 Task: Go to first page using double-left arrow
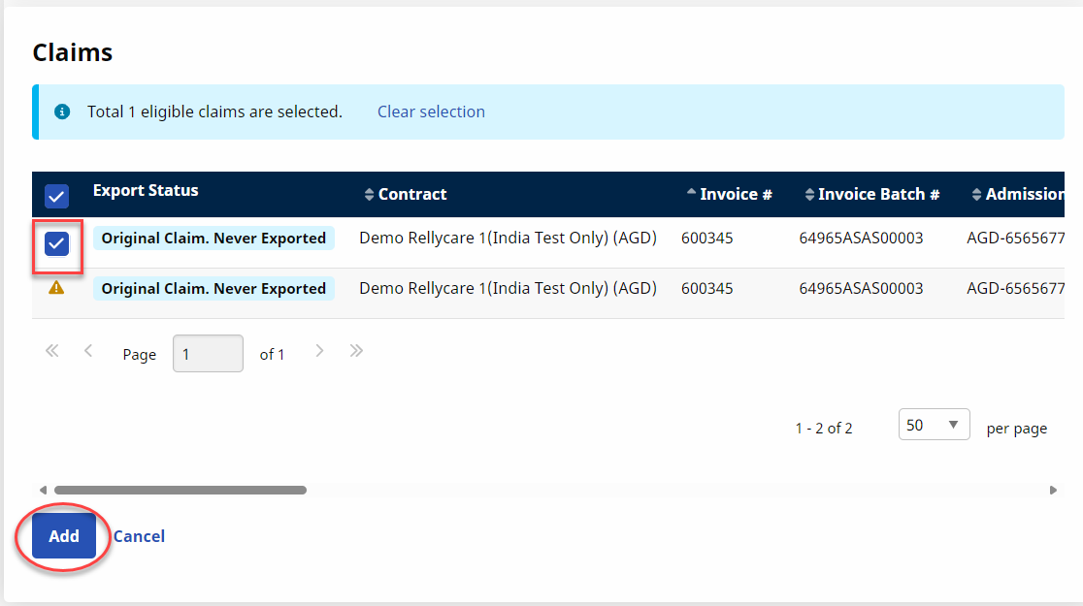(x=52, y=352)
